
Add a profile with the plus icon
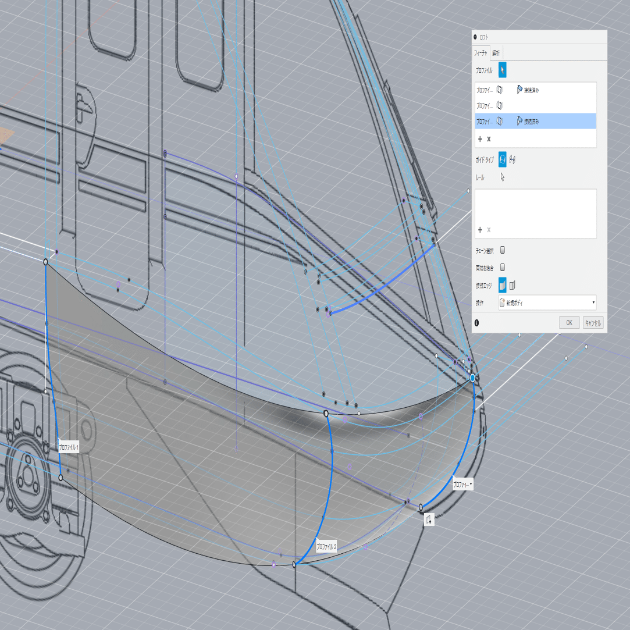[x=480, y=139]
